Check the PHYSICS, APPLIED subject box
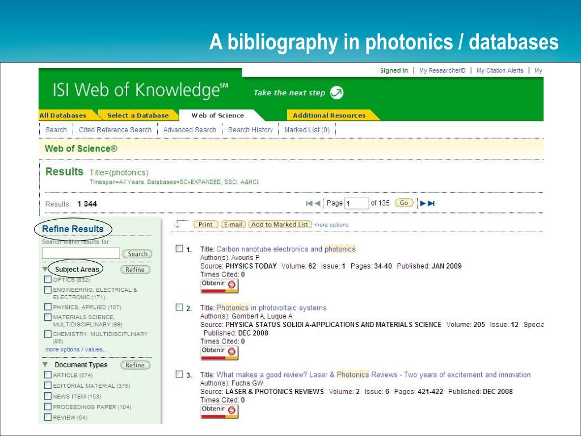 pos(48,307)
